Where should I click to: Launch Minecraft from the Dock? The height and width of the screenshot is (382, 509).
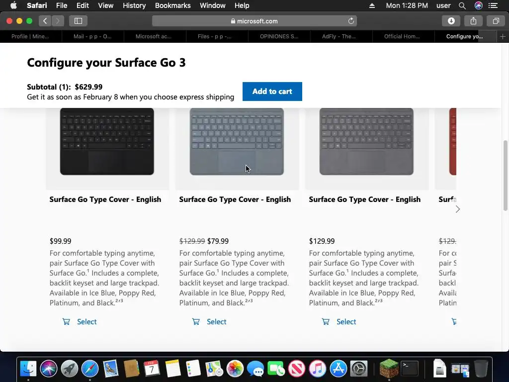tap(389, 369)
